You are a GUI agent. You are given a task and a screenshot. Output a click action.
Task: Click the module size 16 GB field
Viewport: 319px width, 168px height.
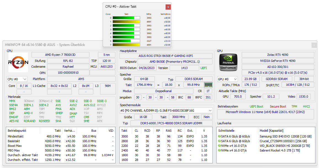(x=143, y=117)
